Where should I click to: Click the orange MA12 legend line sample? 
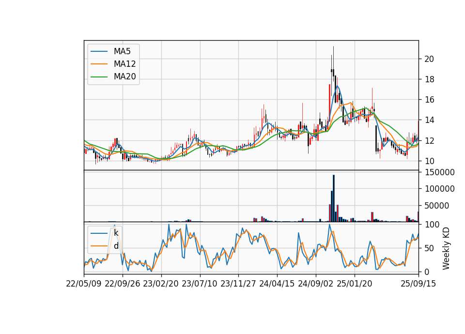point(99,64)
